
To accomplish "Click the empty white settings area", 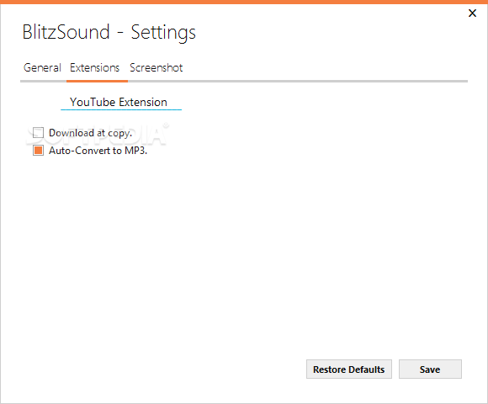I will pos(244,249).
